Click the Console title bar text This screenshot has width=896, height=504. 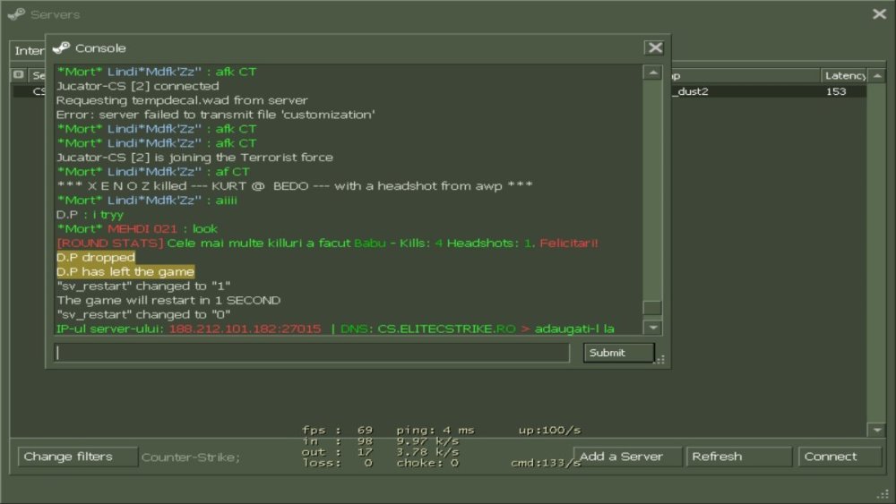point(100,48)
